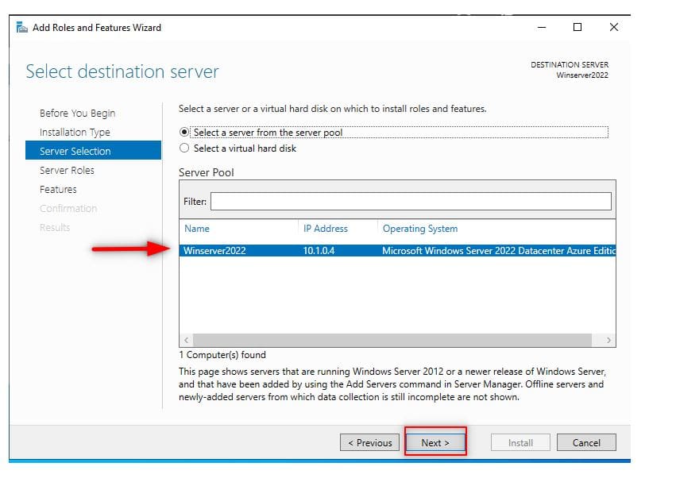Select the Winserver2022 server row

coord(318,250)
